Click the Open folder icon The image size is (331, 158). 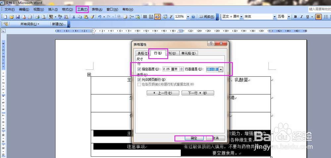(x=12, y=17)
